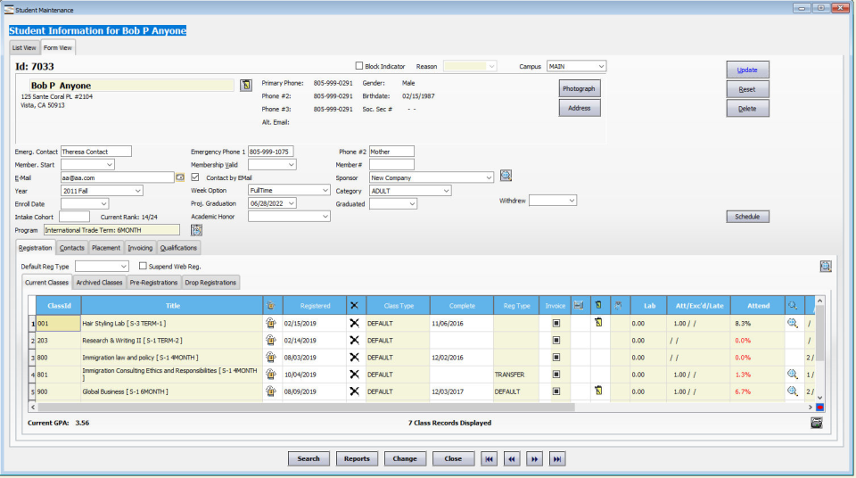Viewport: 856px width, 478px height.
Task: Open the Qualifications tab
Action: click(x=178, y=247)
